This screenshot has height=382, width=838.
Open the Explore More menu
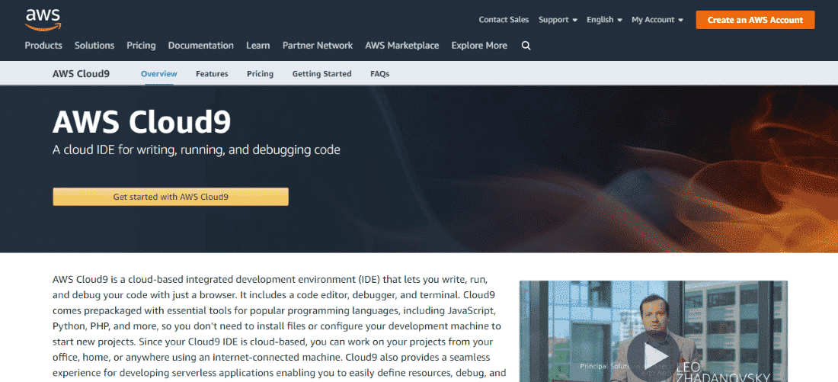point(479,46)
